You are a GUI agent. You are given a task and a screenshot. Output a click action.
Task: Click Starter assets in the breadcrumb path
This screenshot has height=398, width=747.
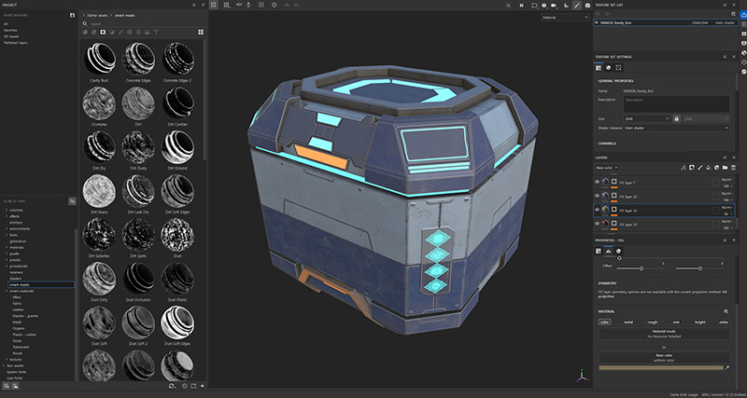98,15
